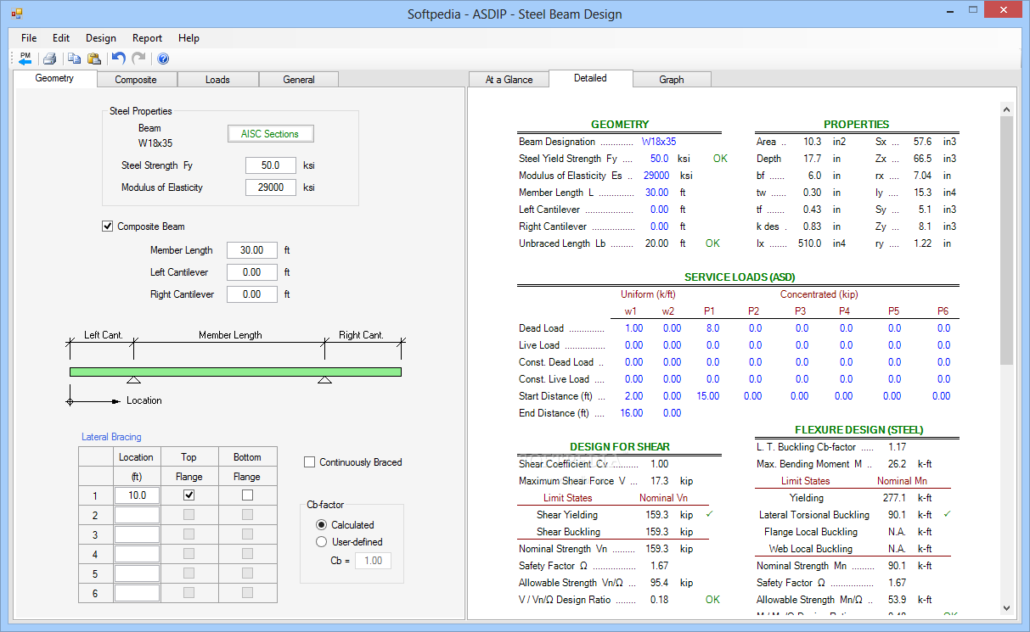
Task: Select the Detailed results tab
Action: point(590,78)
